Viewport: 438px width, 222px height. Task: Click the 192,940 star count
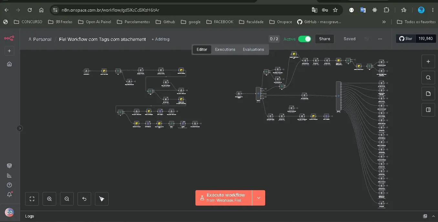425,39
